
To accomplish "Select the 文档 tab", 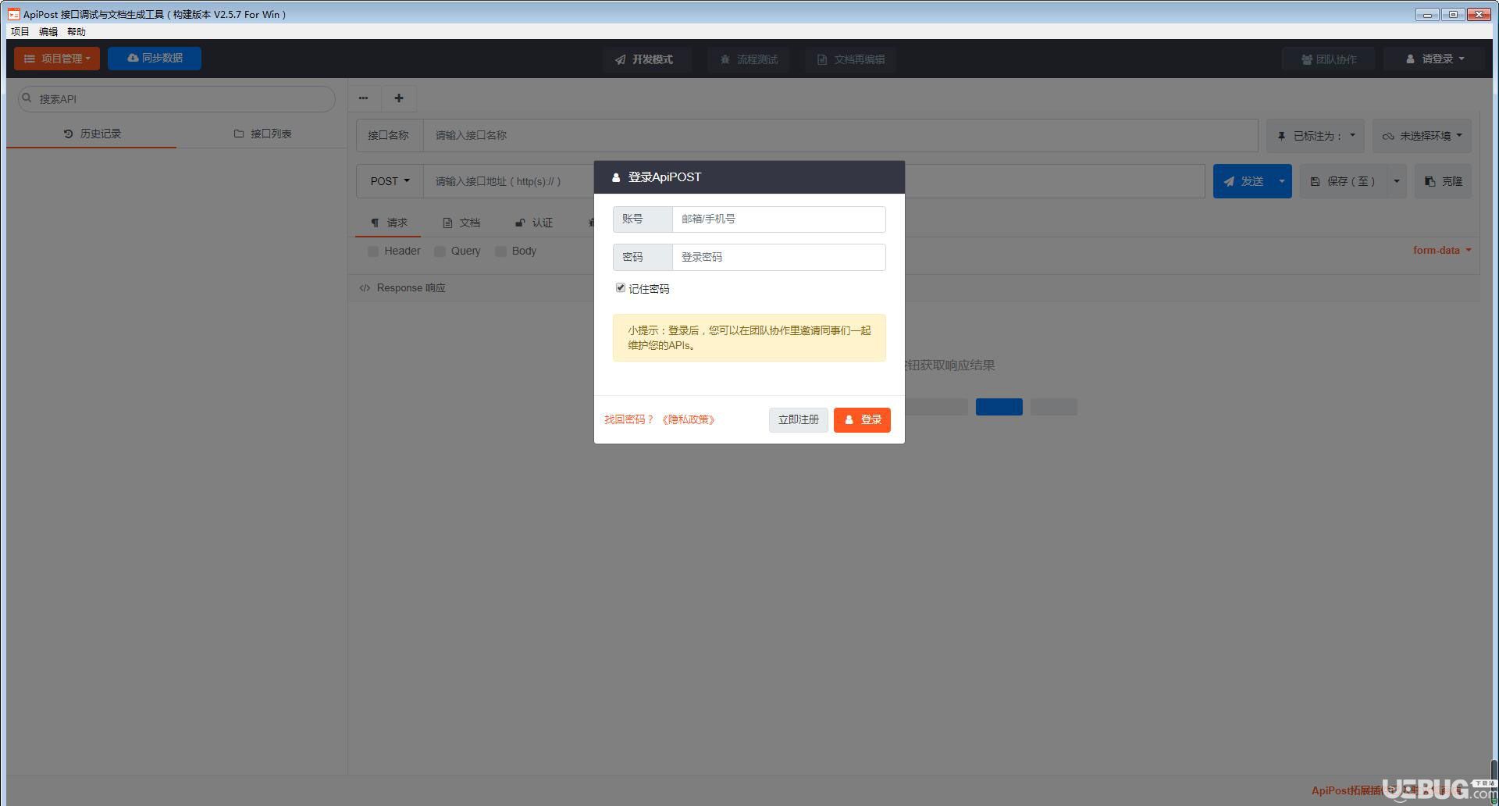I will coord(461,223).
